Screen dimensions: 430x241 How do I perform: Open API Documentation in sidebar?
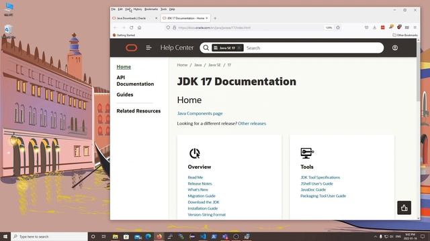point(135,80)
